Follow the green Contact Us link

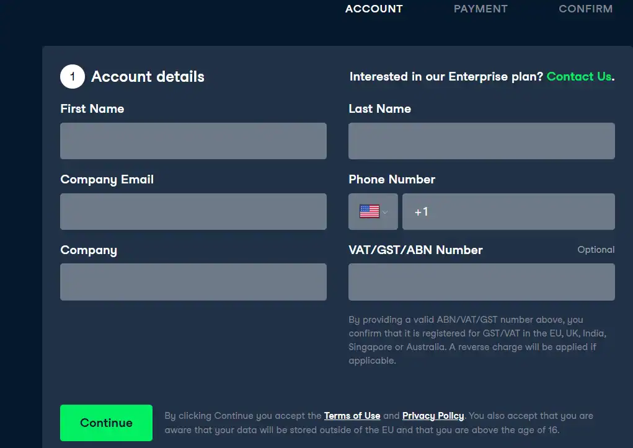pos(579,77)
